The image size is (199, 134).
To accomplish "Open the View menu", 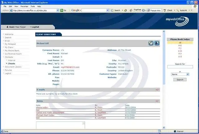I will (x=16, y=6).
